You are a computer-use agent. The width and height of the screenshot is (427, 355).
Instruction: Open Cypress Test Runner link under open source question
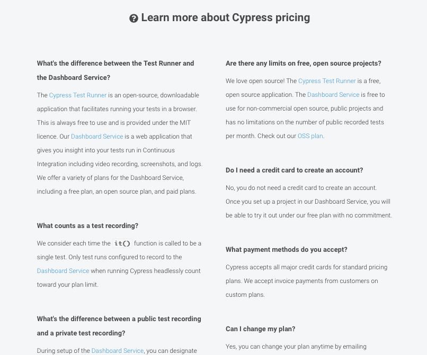(327, 81)
